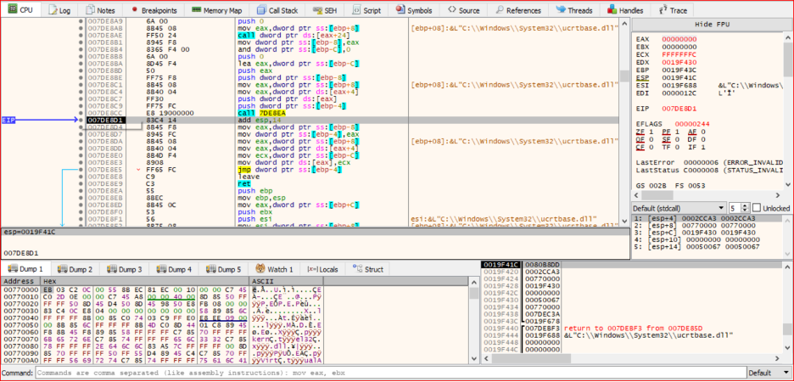The image size is (794, 382).
Task: Switch to the CPU tab
Action: click(20, 10)
